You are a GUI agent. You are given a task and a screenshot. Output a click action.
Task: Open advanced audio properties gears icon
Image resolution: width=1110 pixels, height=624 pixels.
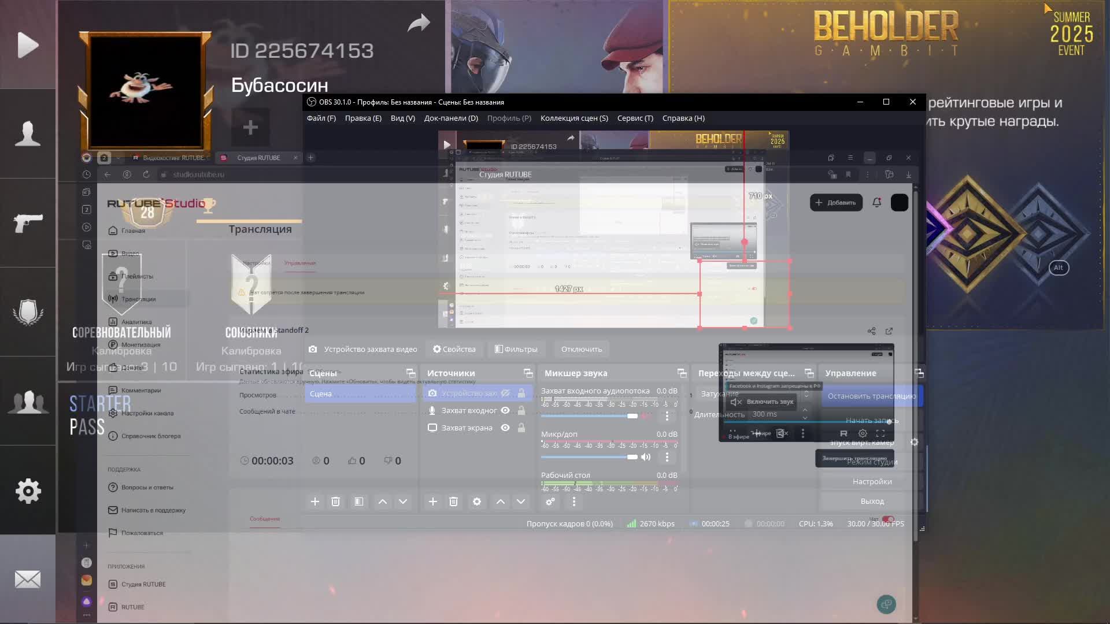[550, 502]
